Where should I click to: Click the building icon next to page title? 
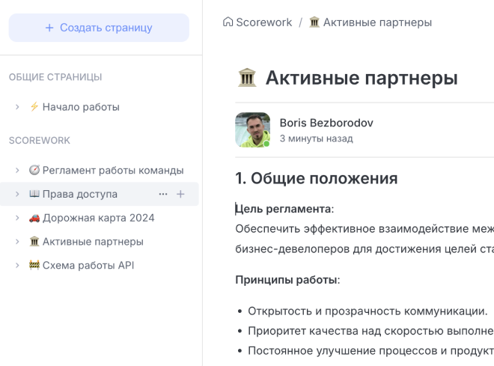coord(247,78)
